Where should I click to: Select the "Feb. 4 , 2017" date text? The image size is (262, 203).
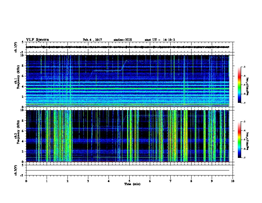pos(92,40)
